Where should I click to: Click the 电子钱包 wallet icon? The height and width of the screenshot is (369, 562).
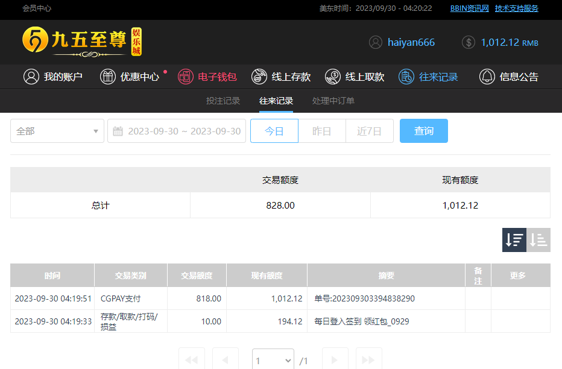(x=186, y=77)
